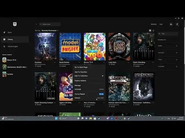The height and width of the screenshot is (138, 185).
Task: Open the Z profile avatar menu
Action: (x=177, y=24)
